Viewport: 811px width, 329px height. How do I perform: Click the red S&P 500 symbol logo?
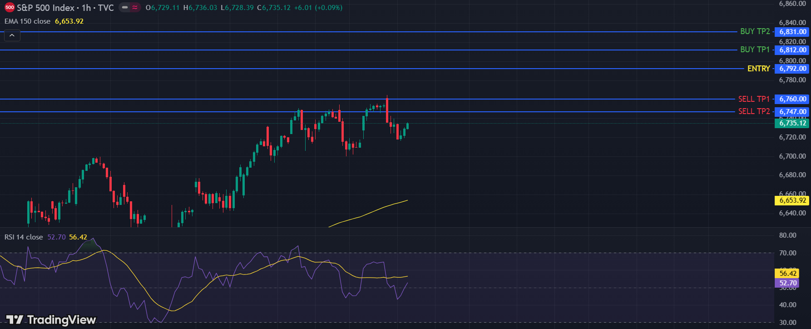click(x=10, y=8)
